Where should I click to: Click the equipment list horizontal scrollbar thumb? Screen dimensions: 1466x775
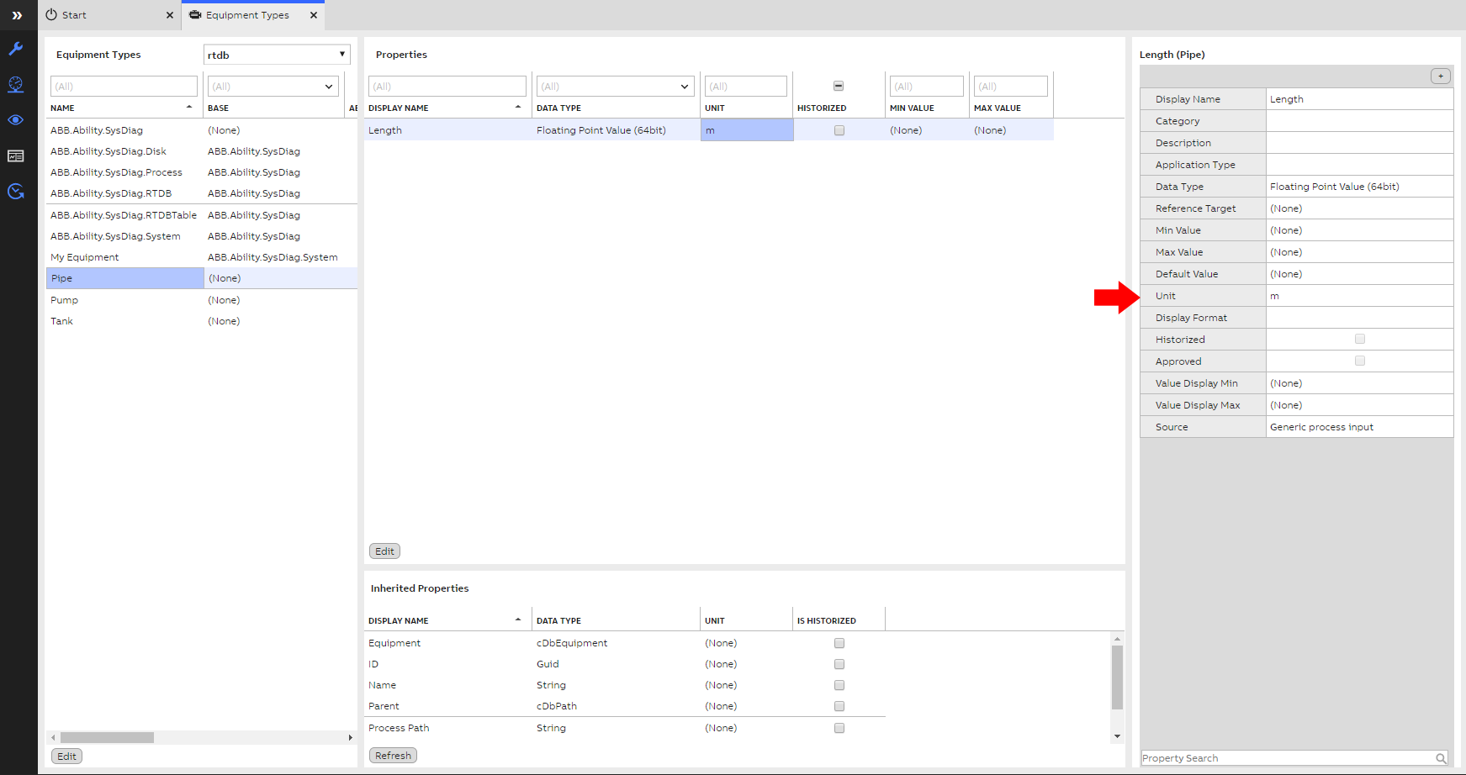tap(107, 737)
